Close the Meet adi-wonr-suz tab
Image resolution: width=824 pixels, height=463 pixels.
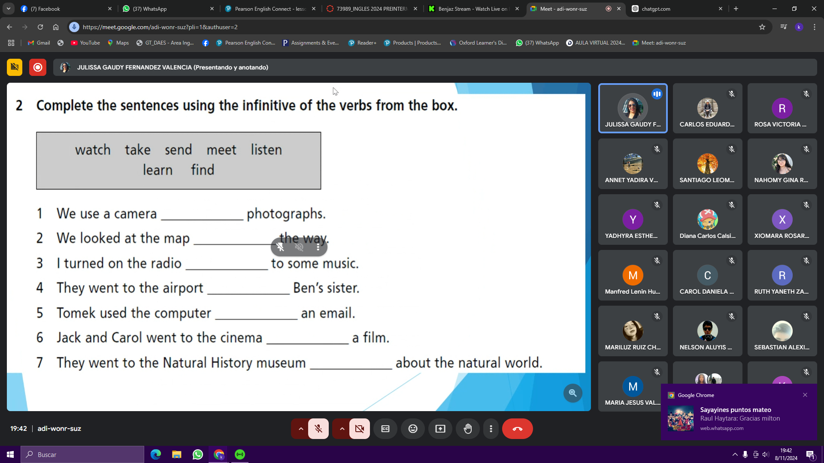(x=619, y=9)
